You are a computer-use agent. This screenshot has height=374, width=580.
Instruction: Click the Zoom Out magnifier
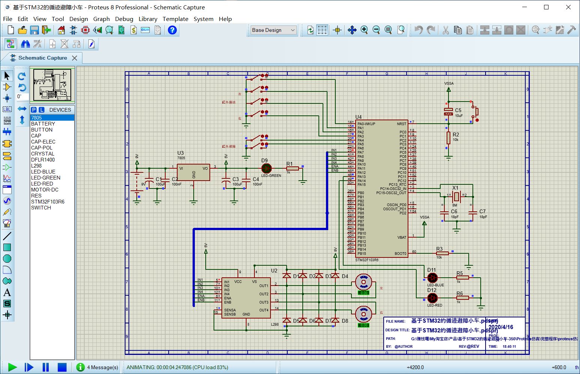(376, 30)
